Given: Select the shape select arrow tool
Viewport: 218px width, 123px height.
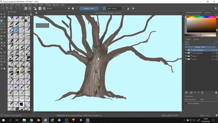Looking at the screenshot, I should click(1, 14).
